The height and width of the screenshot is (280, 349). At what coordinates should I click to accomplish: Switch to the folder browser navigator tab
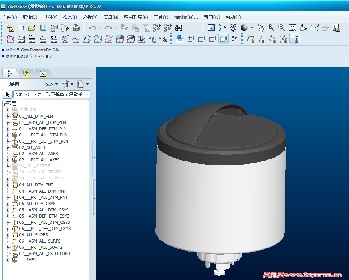point(27,73)
